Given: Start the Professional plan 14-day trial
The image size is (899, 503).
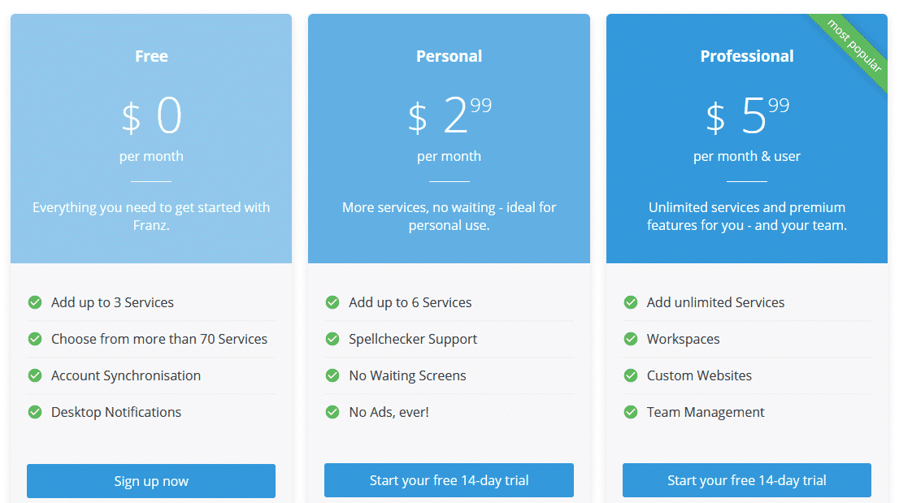Looking at the screenshot, I should click(746, 480).
